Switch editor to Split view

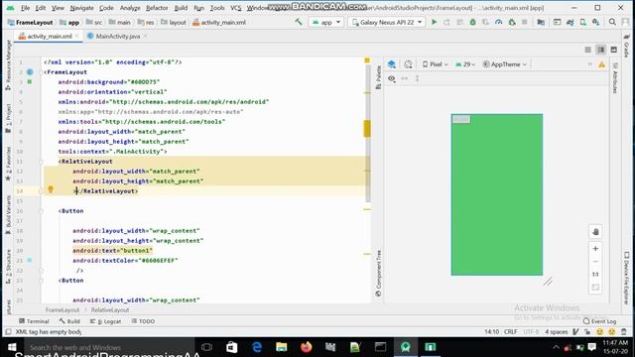[x=601, y=50]
